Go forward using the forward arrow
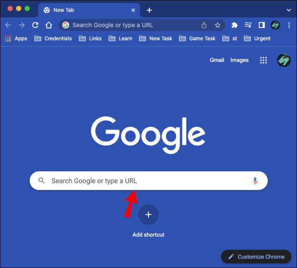 pyautogui.click(x=22, y=25)
